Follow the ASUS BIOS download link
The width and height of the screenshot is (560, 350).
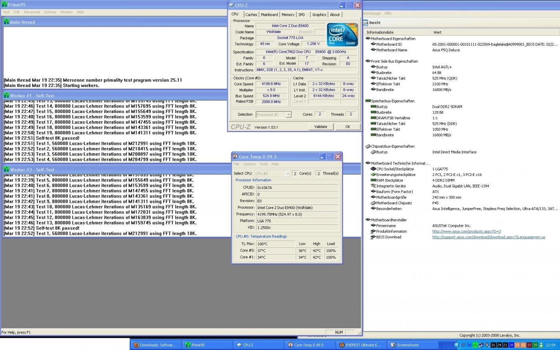click(x=488, y=237)
